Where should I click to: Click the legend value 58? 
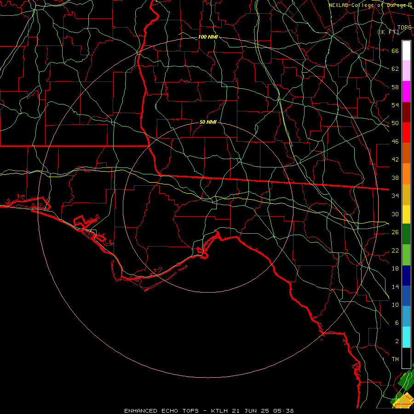point(395,87)
